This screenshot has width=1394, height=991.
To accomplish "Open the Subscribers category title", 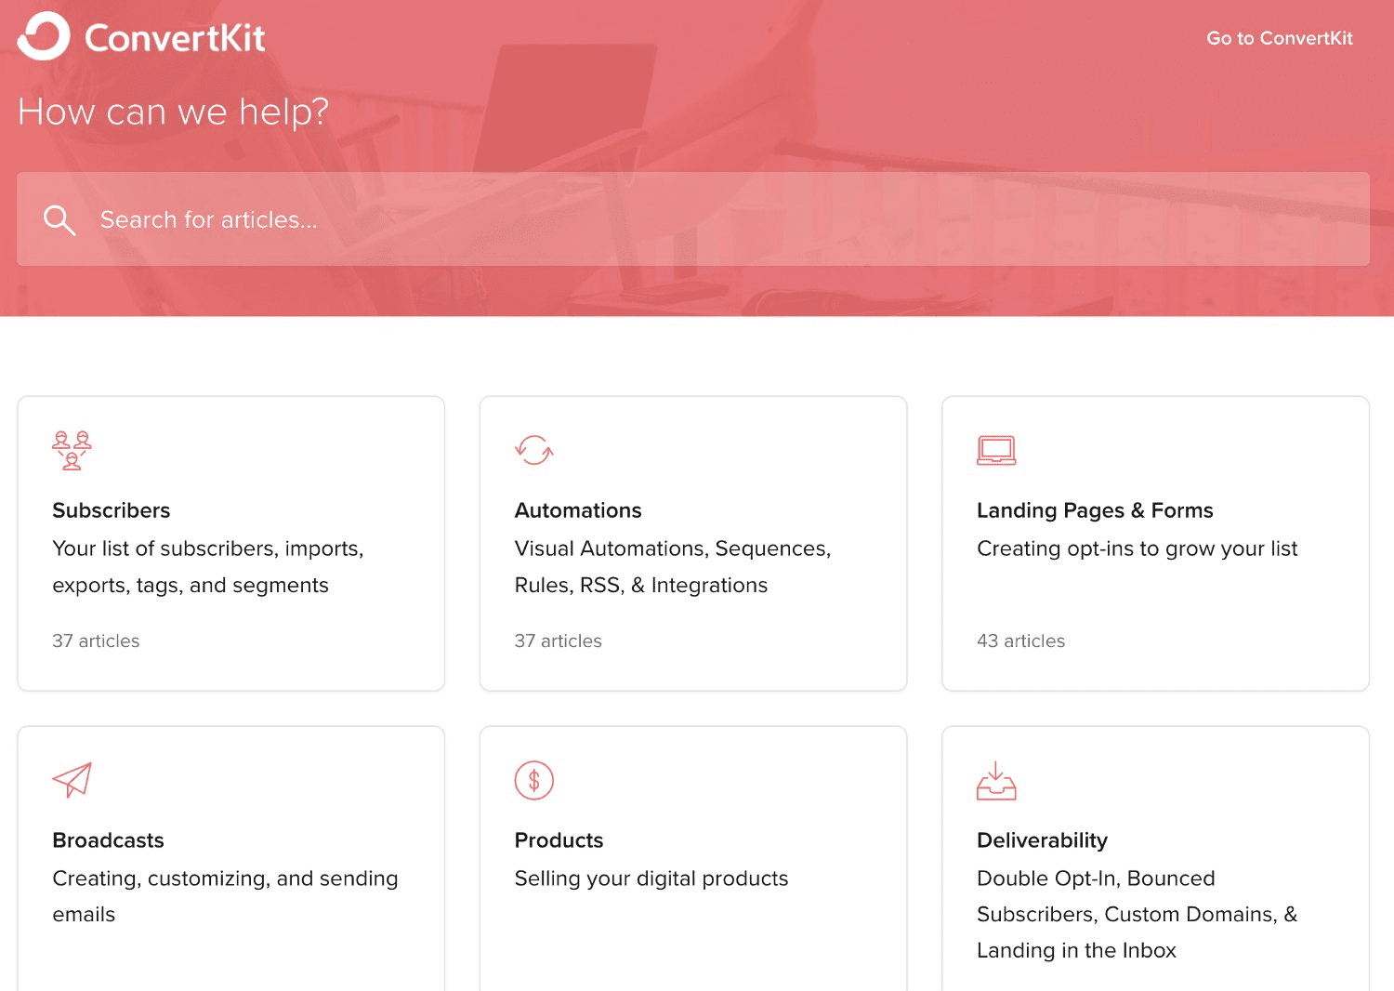I will coord(112,510).
